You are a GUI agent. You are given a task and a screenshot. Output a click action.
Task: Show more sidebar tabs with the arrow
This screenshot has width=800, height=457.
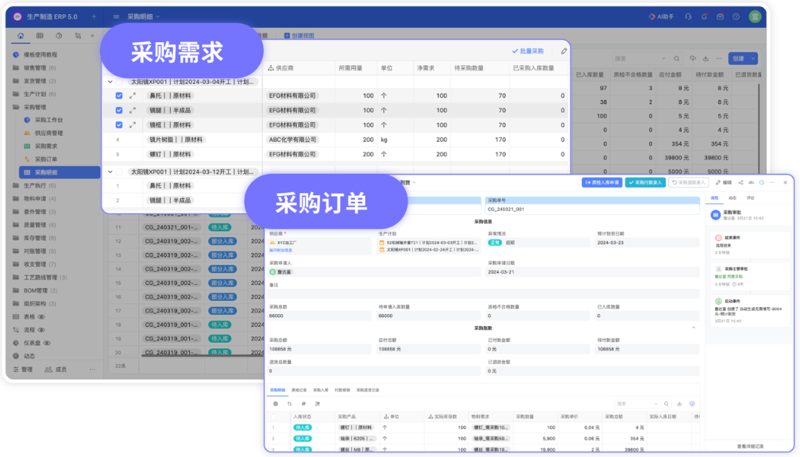[92, 36]
